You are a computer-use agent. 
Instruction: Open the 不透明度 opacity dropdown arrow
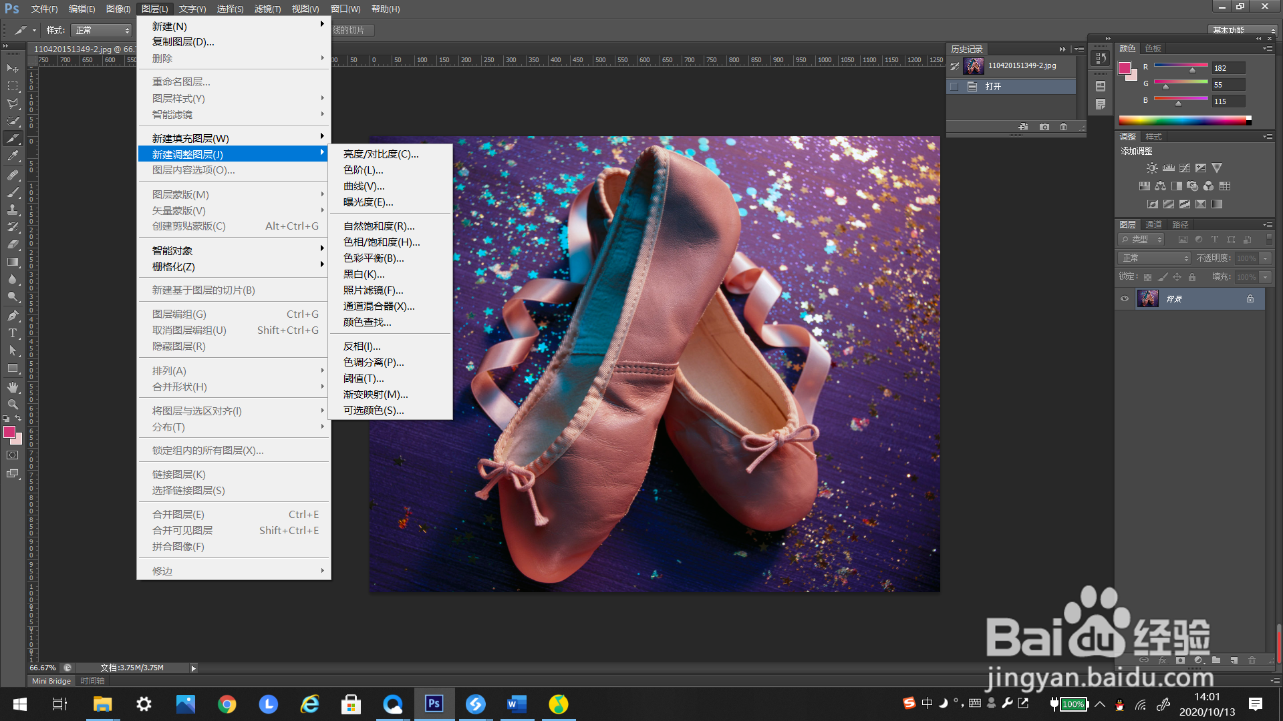tap(1266, 258)
